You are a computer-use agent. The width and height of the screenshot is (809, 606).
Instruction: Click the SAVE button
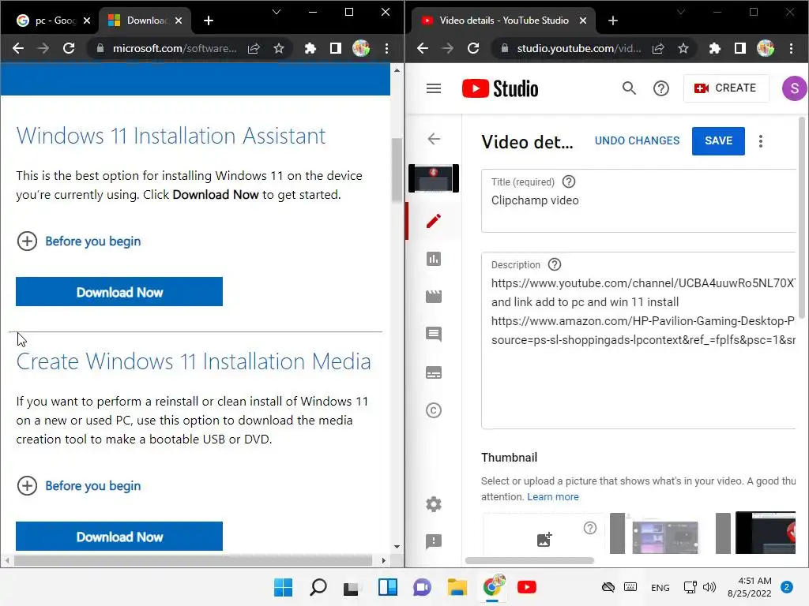[718, 140]
